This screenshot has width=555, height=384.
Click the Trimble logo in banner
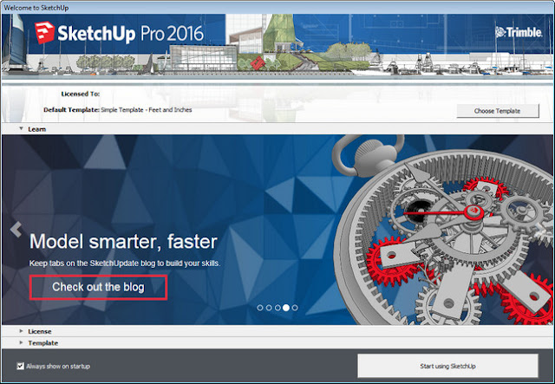(519, 32)
